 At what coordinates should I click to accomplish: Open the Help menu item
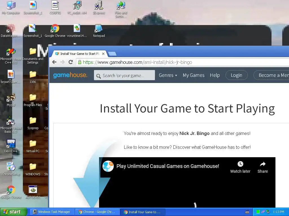[x=215, y=75]
